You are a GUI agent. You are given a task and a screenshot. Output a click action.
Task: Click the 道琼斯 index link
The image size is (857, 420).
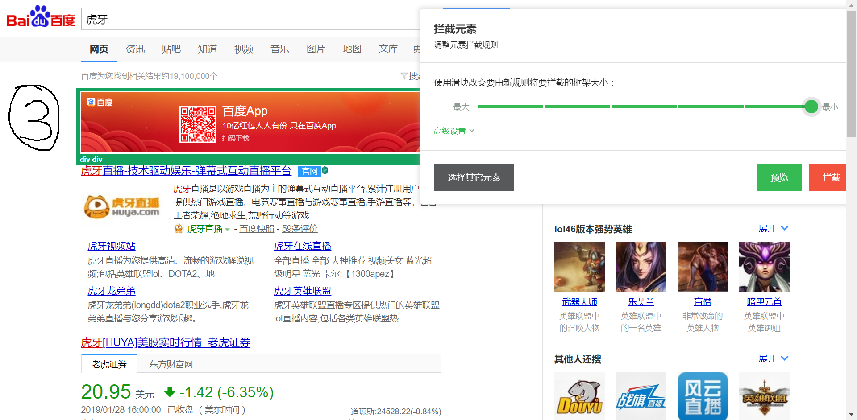point(363,411)
